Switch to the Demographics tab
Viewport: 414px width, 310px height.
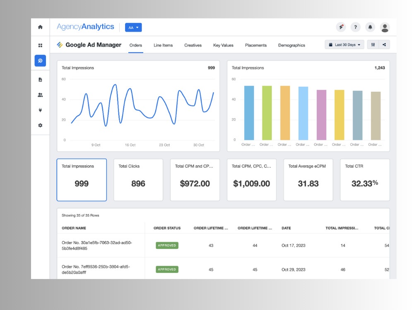291,45
